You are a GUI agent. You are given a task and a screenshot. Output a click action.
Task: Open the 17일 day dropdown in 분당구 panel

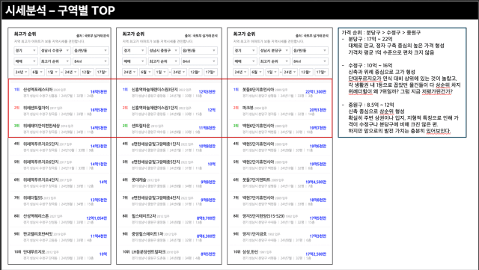[322, 72]
